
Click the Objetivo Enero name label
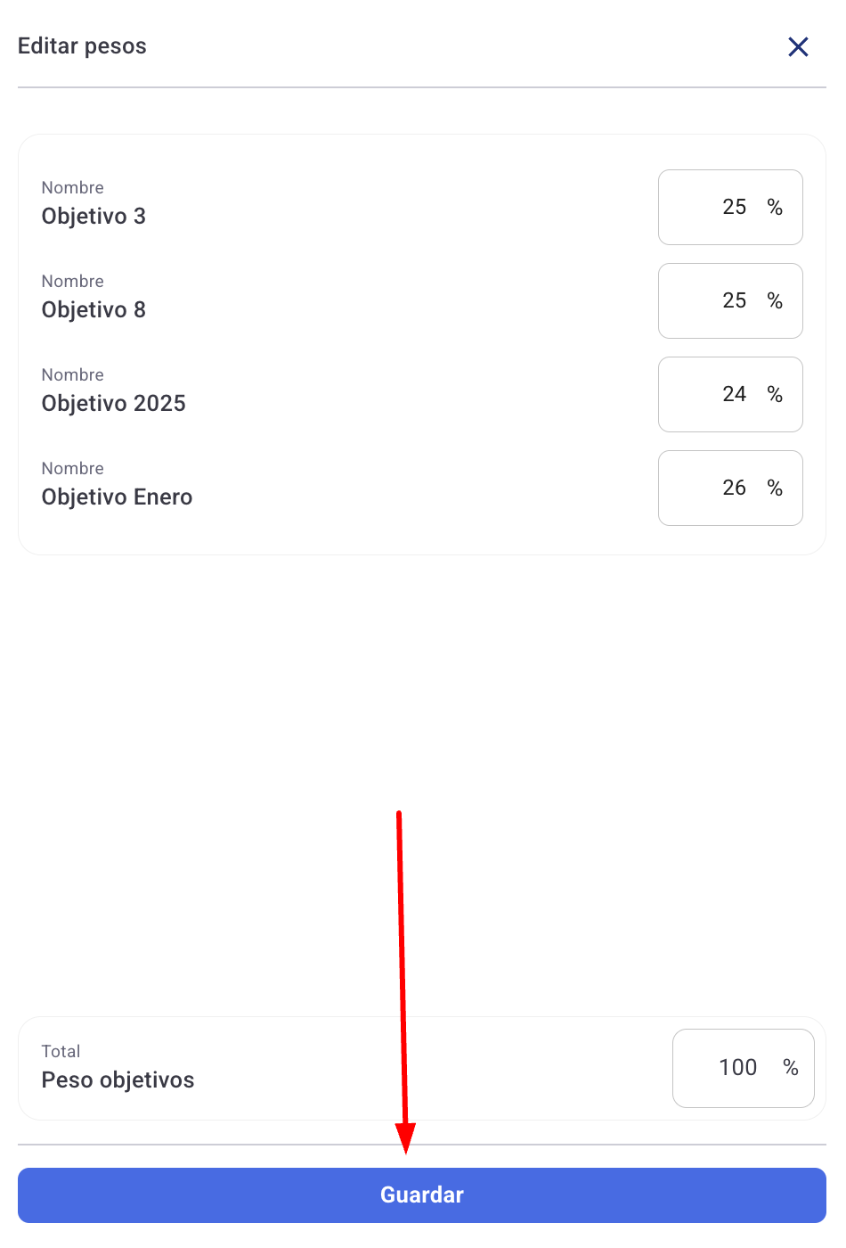[x=117, y=497]
